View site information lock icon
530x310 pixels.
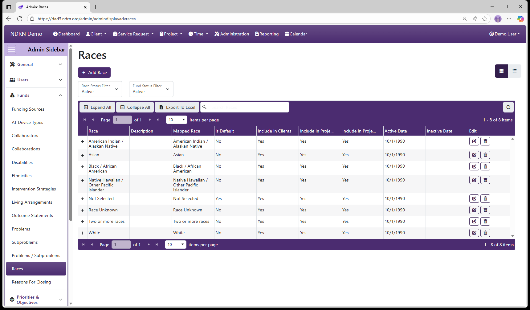32,19
